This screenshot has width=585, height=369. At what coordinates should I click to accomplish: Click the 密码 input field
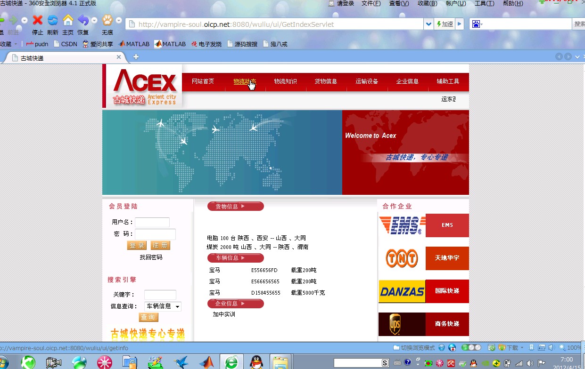pos(156,234)
